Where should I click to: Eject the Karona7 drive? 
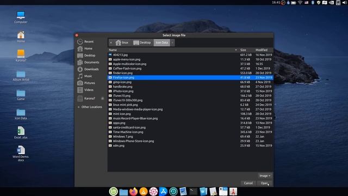(x=103, y=98)
